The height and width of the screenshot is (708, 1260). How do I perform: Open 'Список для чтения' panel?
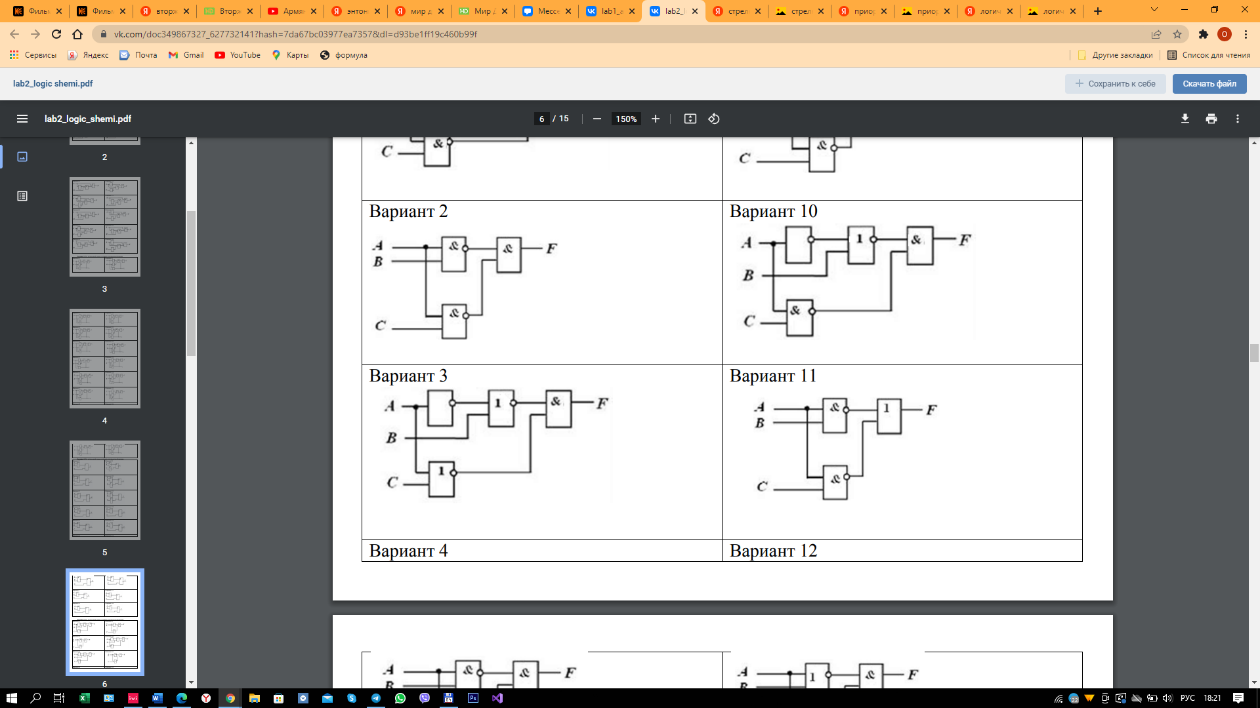pyautogui.click(x=1209, y=55)
